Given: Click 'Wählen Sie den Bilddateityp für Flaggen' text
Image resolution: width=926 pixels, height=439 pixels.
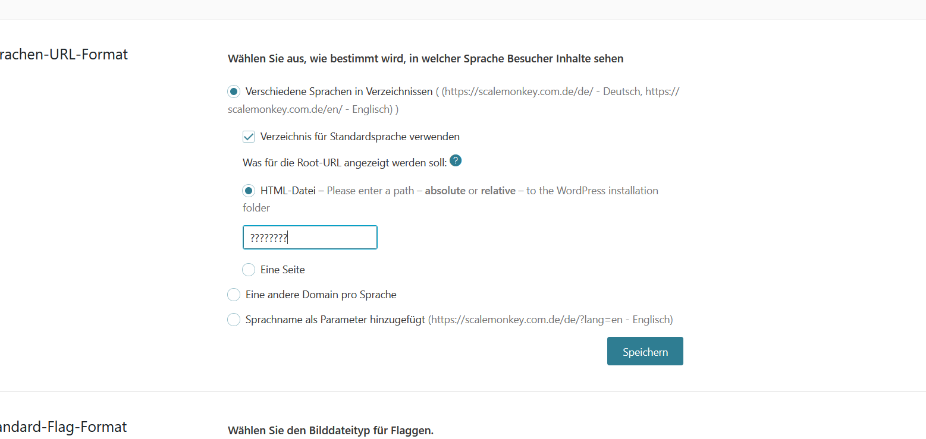Looking at the screenshot, I should coord(331,430).
